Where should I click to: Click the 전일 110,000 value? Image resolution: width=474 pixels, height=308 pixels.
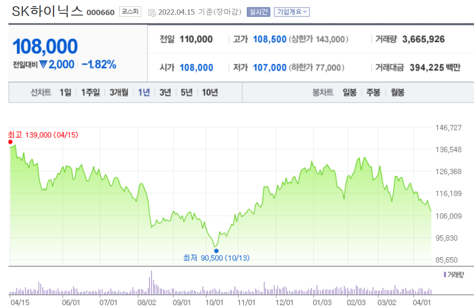coord(196,39)
